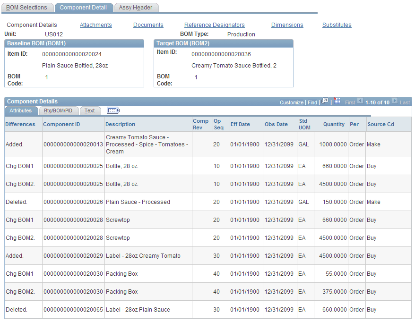Select the Component Detail tab
This screenshot has height=322, width=415.
(84, 8)
